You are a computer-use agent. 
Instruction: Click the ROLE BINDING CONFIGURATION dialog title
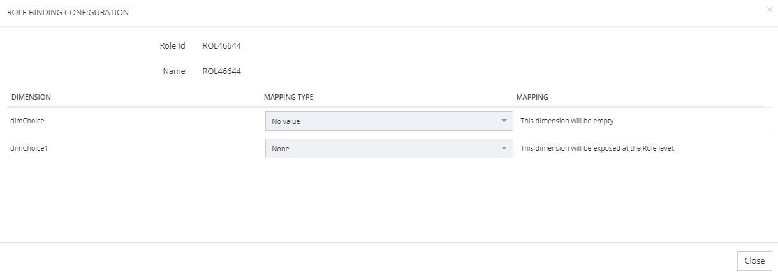point(68,12)
